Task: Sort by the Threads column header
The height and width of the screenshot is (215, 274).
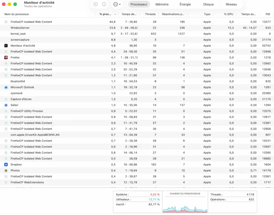Action: coord(150,14)
